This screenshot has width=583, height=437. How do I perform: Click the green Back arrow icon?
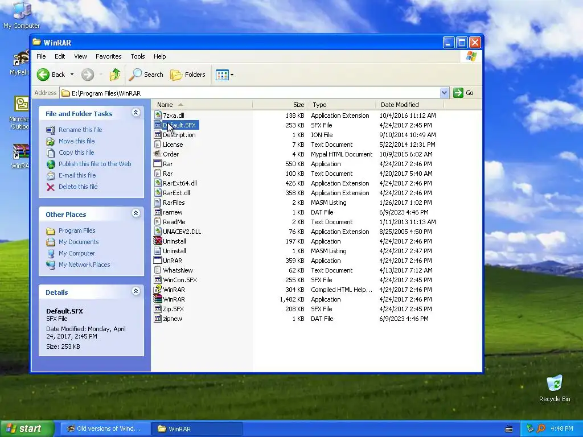pos(43,75)
